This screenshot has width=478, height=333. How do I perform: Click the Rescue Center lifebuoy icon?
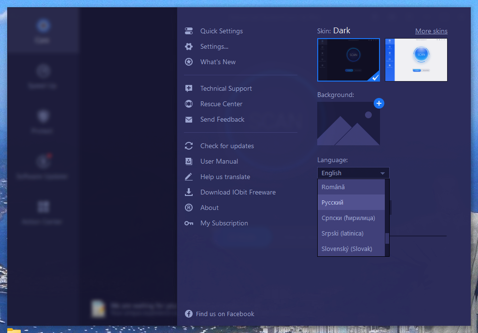click(189, 104)
